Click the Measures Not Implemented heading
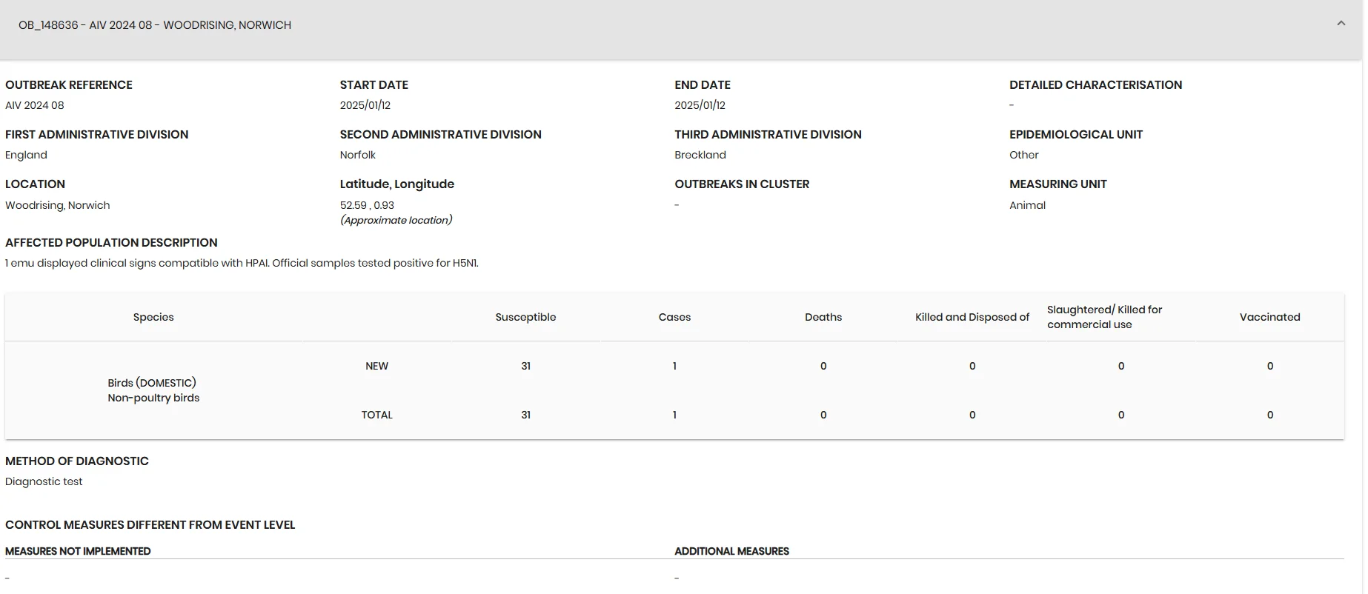 [x=78, y=551]
